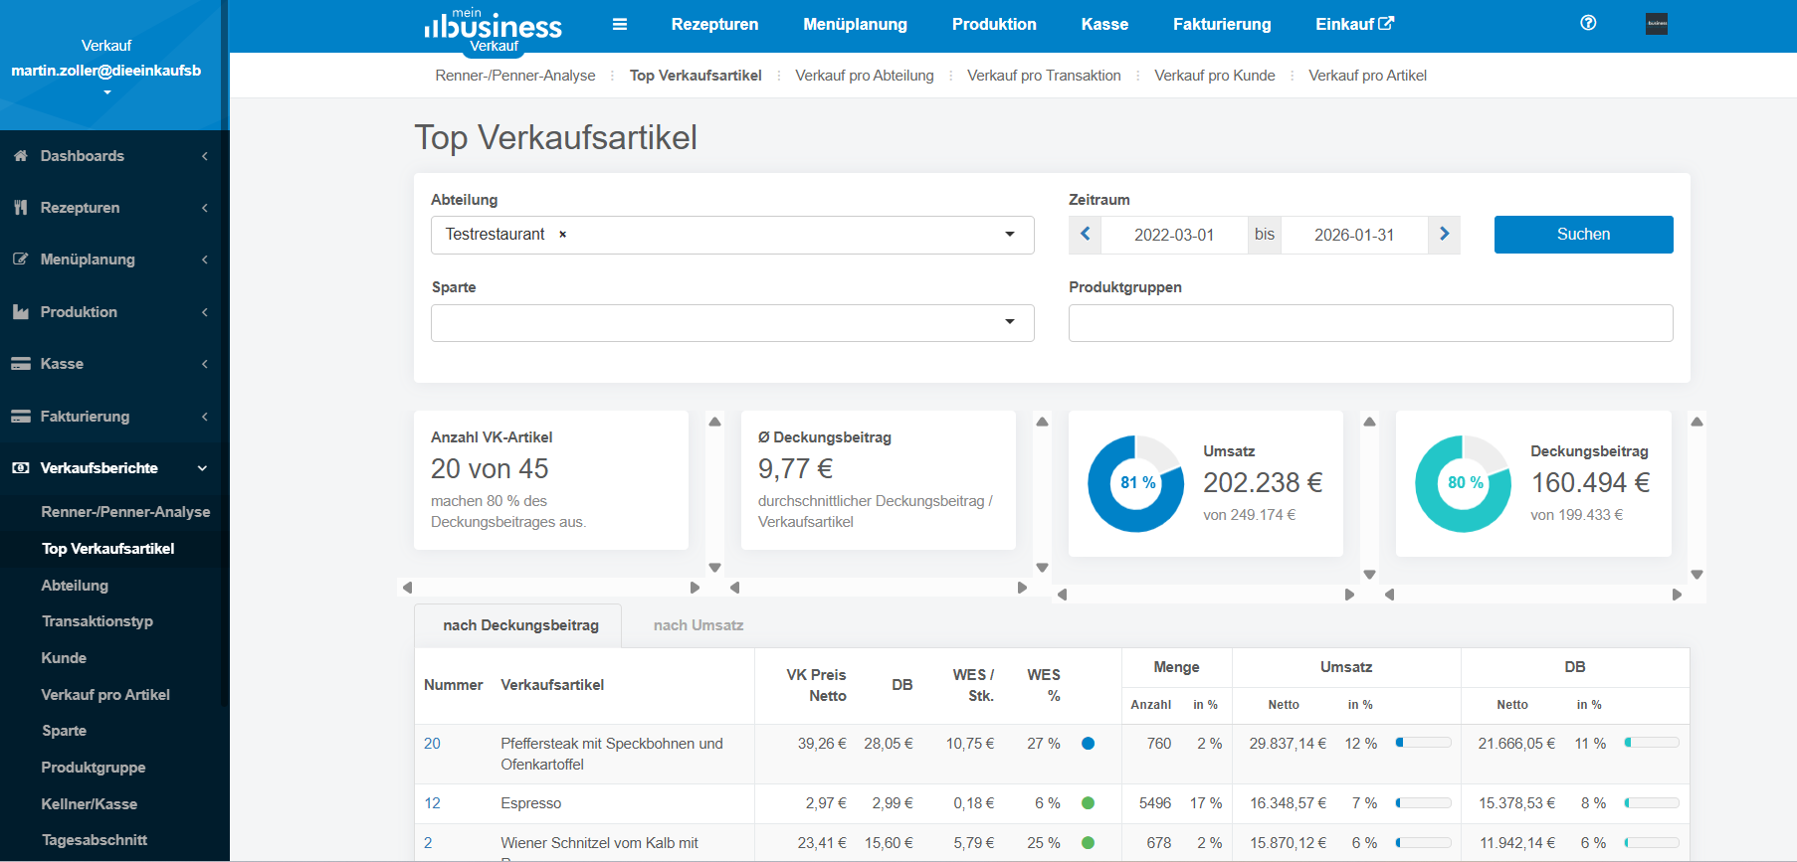This screenshot has height=862, width=1797.
Task: Advance Zeitraum with right arrow
Action: coord(1444,235)
